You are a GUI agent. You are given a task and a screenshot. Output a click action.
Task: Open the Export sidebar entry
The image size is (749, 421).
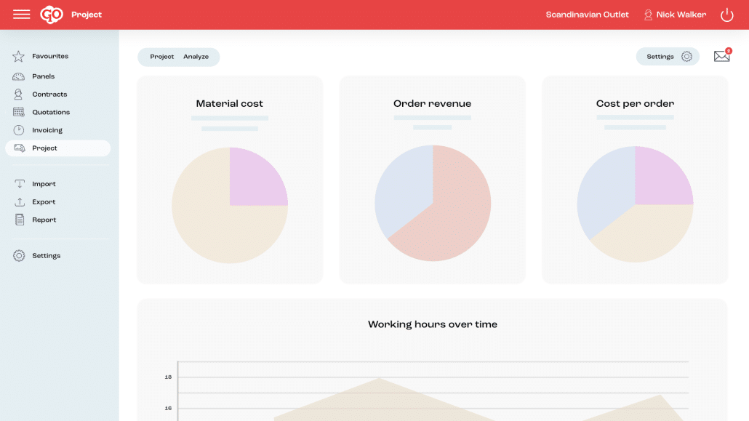click(44, 202)
